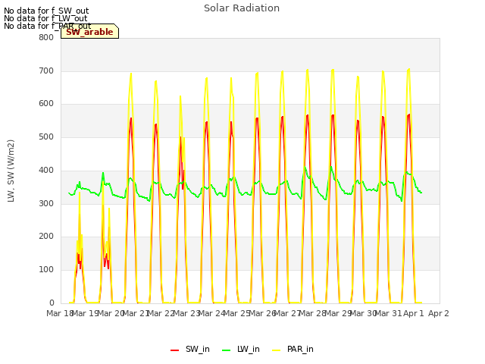Click the Apr 1 x-axis date label
This screenshot has width=485, height=364.
pyautogui.click(x=414, y=313)
